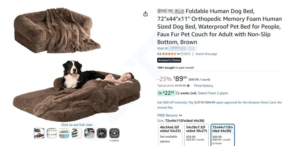The image size is (282, 146).
Task: Click Search this page link
Action: pyautogui.click(x=206, y=54)
